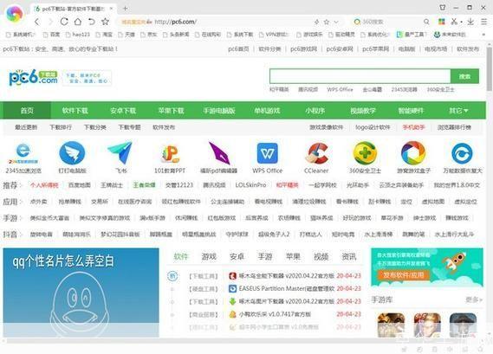Open 苹果下载 in green nav bar
This screenshot has width=493, height=354.
click(171, 111)
